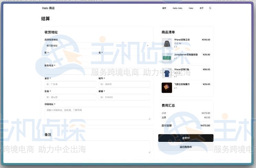This screenshot has height=168, width=256.
Task: Click into the 邮编 input field
Action: click(124, 97)
